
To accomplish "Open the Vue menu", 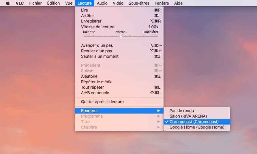I will pyautogui.click(x=69, y=3).
